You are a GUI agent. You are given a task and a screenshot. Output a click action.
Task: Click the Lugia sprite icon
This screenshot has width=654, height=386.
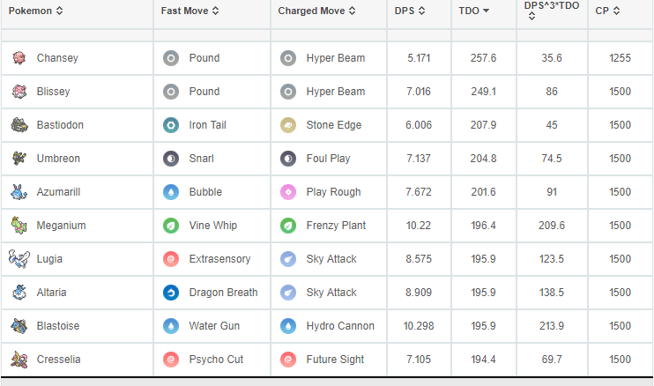(x=19, y=259)
